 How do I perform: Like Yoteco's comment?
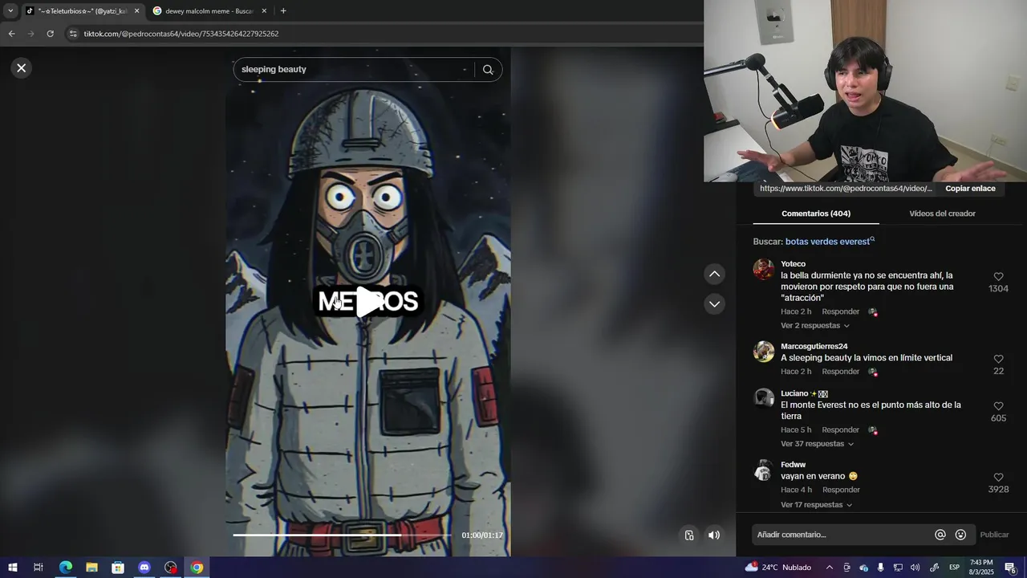coord(998,277)
